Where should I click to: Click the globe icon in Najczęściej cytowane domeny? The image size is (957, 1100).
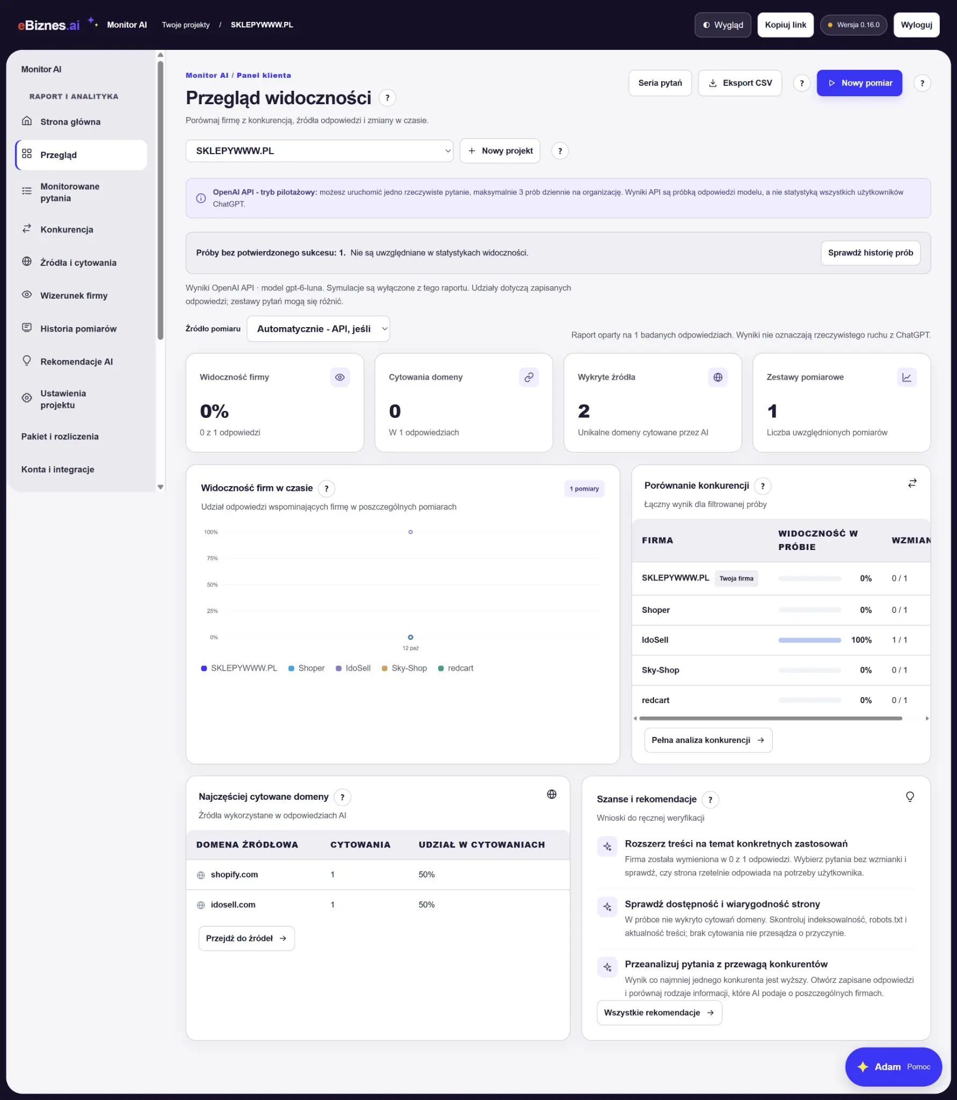click(x=552, y=794)
